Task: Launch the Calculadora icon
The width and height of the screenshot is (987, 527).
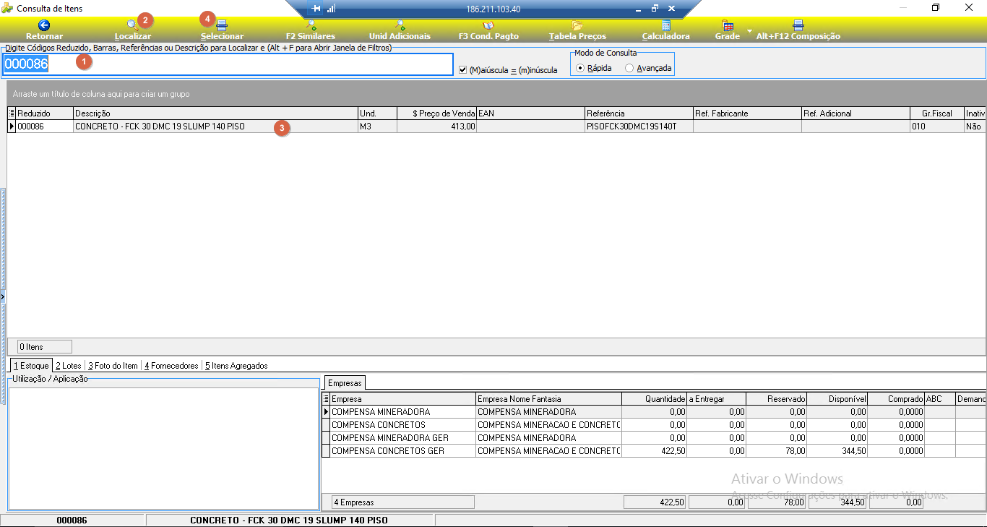Action: (x=666, y=25)
